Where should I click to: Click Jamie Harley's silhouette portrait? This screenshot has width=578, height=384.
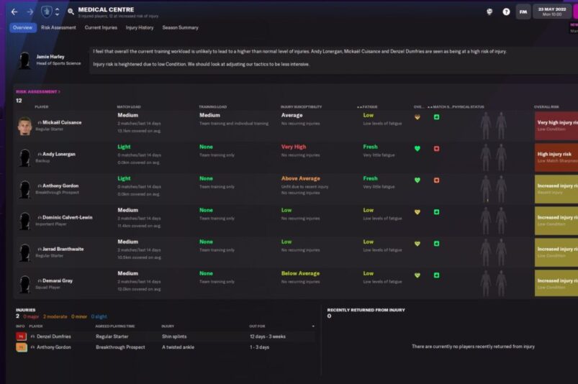click(24, 60)
